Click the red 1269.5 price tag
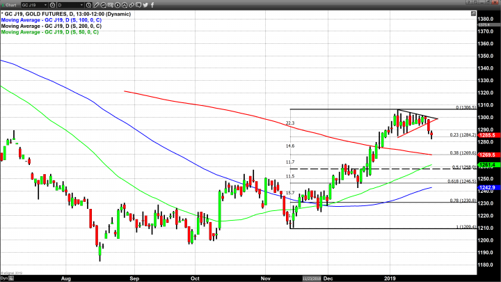 [x=489, y=155]
